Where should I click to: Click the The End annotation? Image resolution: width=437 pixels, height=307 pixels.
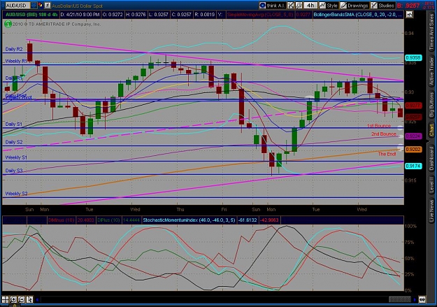point(387,154)
